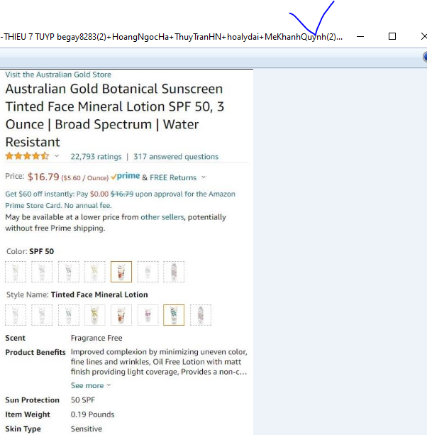427x435 pixels.
Task: Select the orange tube Style Name swatch
Action: [x=121, y=315]
